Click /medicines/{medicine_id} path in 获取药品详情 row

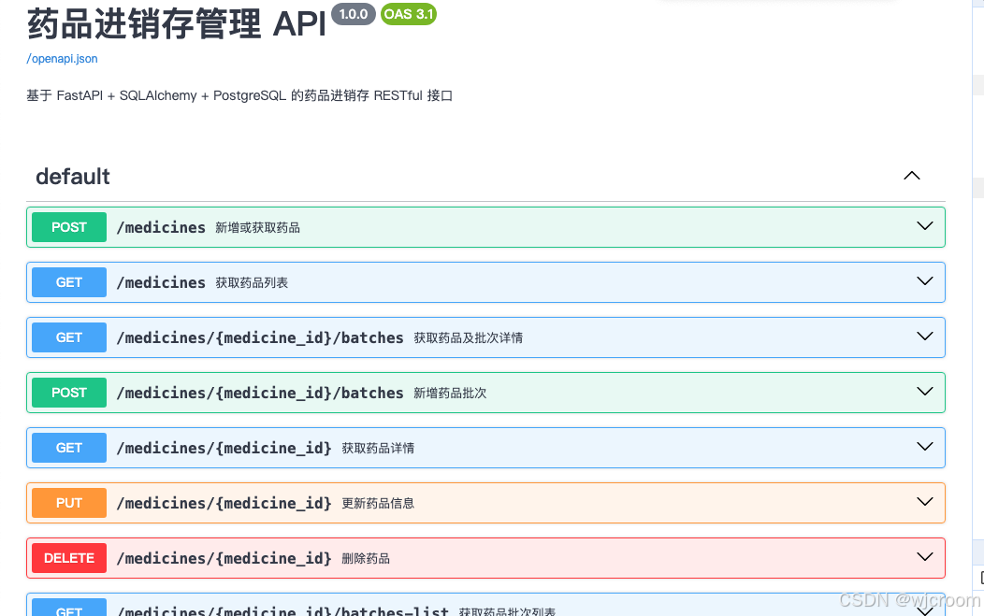pyautogui.click(x=224, y=448)
